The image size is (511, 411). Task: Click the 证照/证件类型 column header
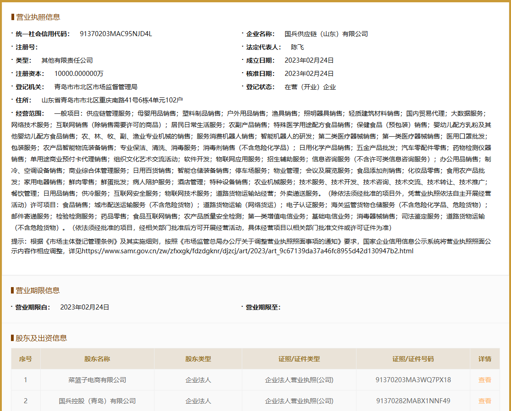coord(299,359)
